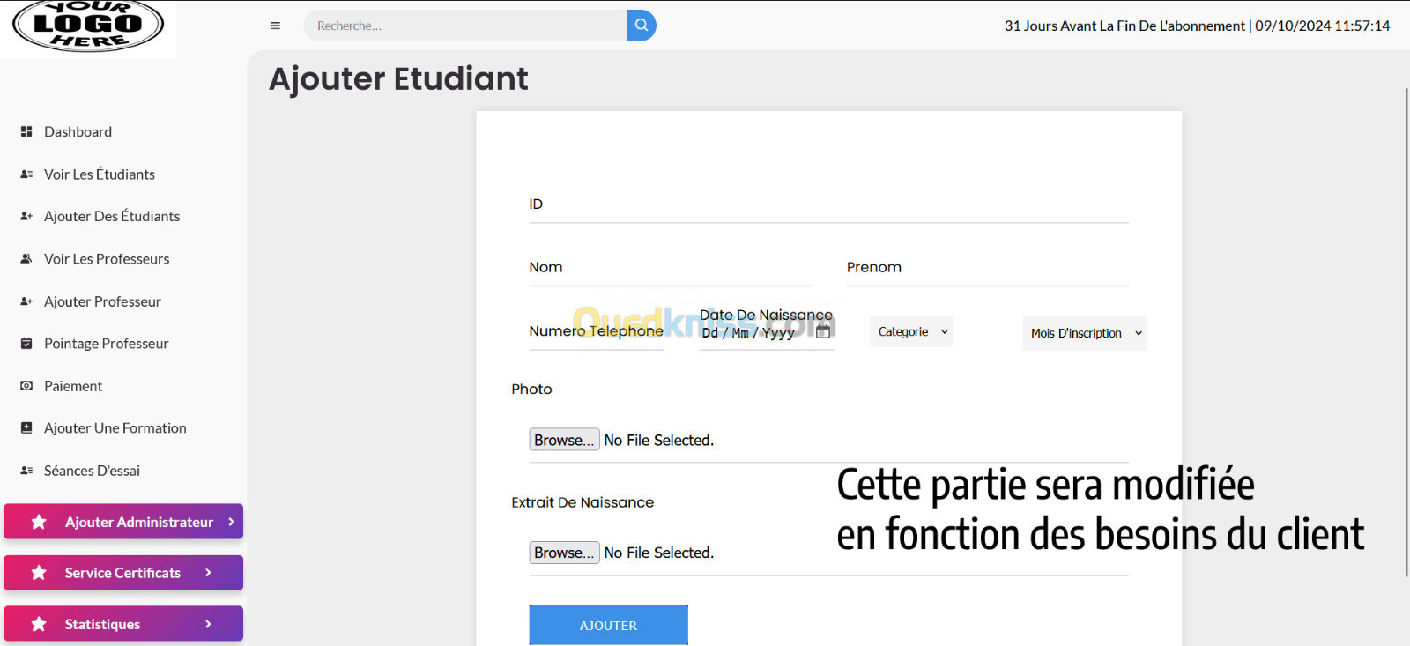Image resolution: width=1410 pixels, height=646 pixels.
Task: Open Pointage Professeur page
Action: [107, 344]
